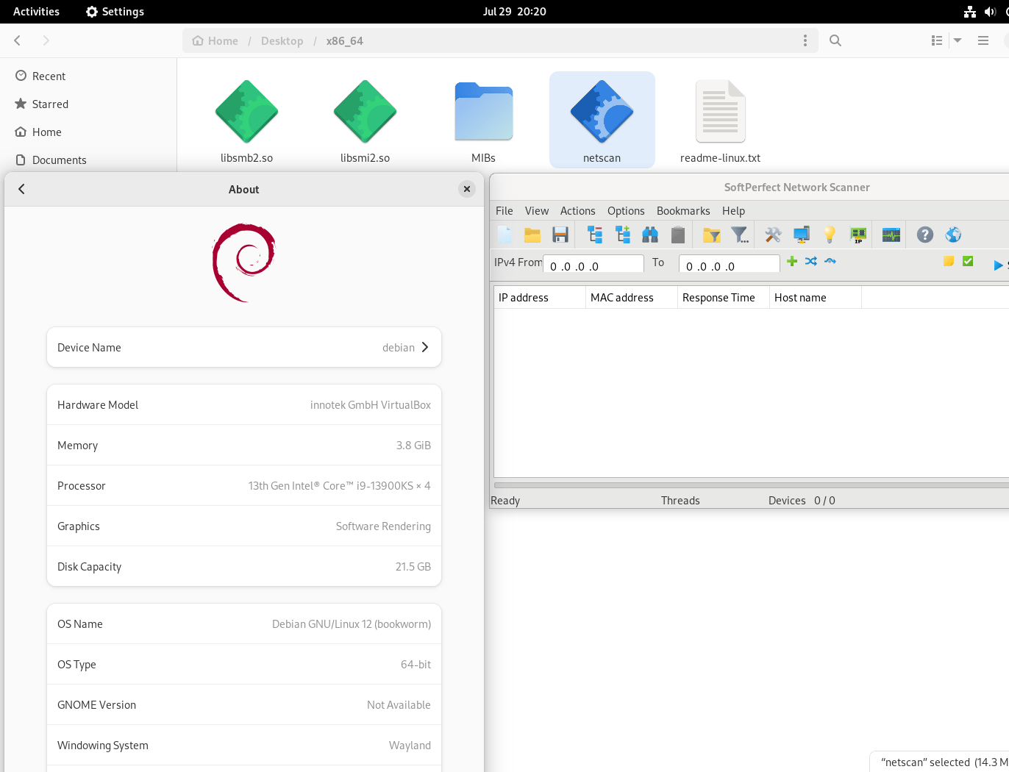Image resolution: width=1009 pixels, height=772 pixels.
Task: Open program options wrench-and-hammer icon
Action: pos(773,235)
